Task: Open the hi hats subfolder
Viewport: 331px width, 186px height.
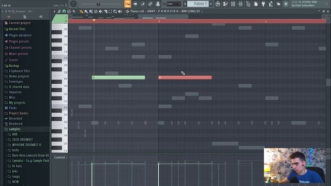Action: (15, 166)
